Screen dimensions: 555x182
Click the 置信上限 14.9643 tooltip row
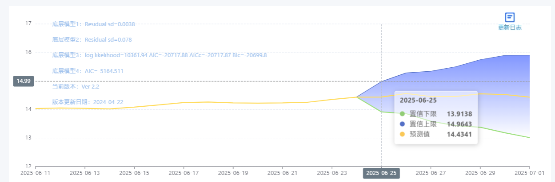(436, 124)
